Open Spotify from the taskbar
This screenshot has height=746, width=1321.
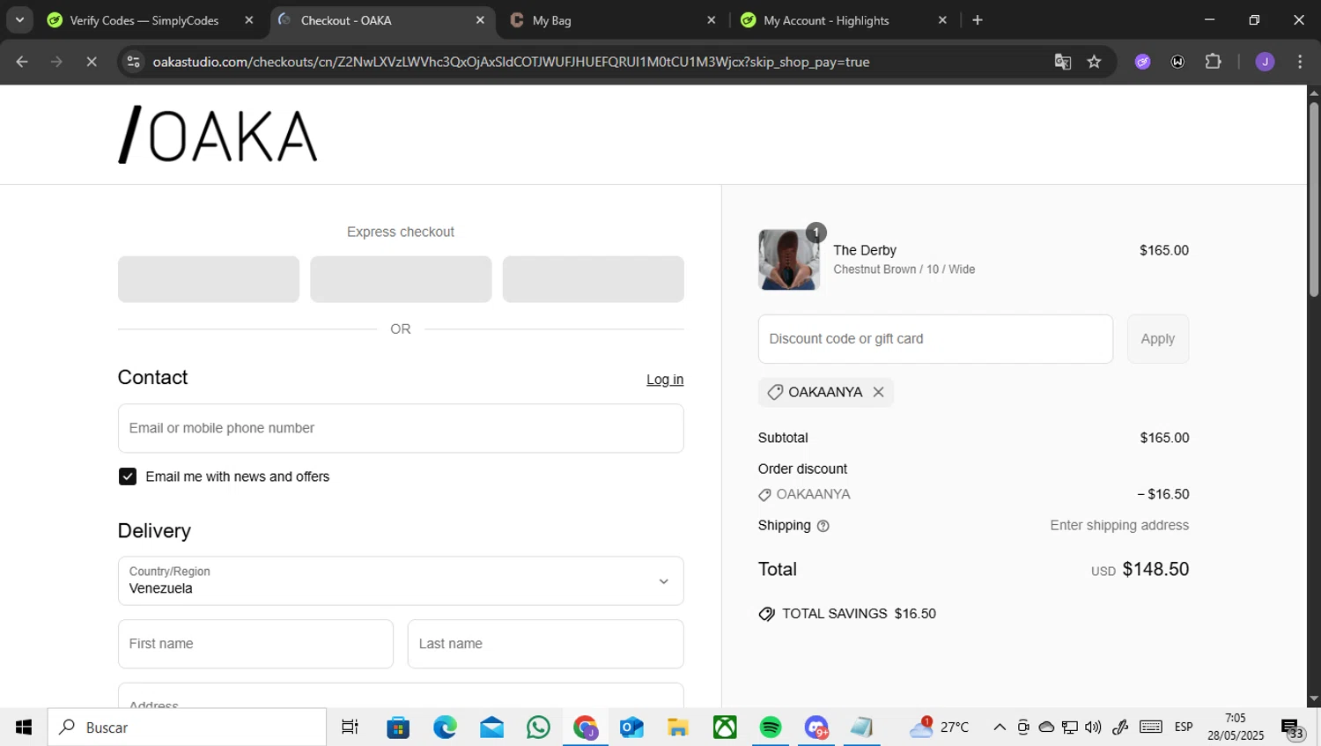click(x=771, y=728)
